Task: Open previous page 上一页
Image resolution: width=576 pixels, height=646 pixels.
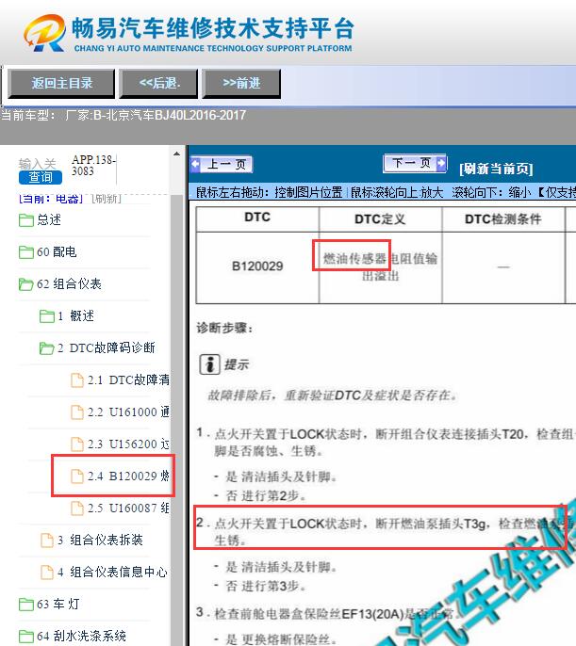Action: point(222,165)
